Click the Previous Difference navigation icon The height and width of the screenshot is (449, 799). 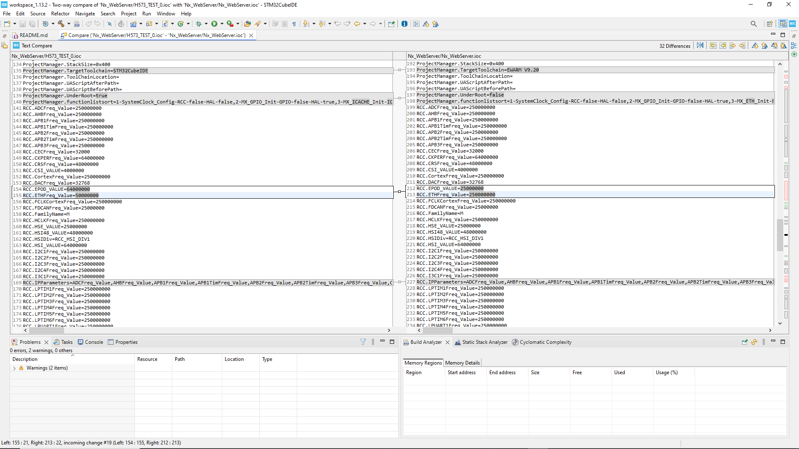pyautogui.click(x=765, y=46)
